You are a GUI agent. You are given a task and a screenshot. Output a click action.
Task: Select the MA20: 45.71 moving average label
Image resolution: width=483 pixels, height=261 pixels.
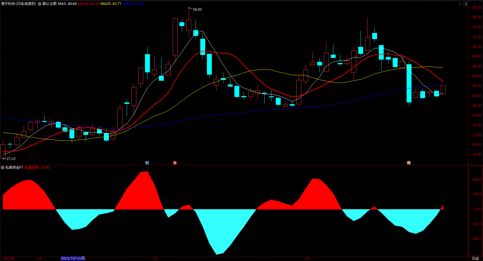click(x=111, y=4)
